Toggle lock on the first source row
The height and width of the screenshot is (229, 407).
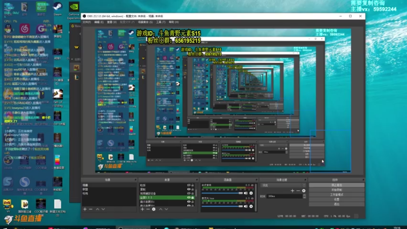coord(193,185)
